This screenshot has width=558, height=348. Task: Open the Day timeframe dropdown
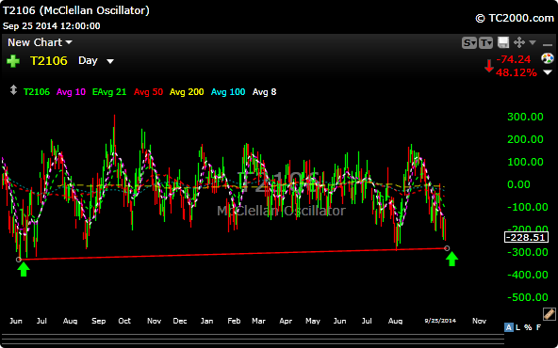(x=96, y=61)
